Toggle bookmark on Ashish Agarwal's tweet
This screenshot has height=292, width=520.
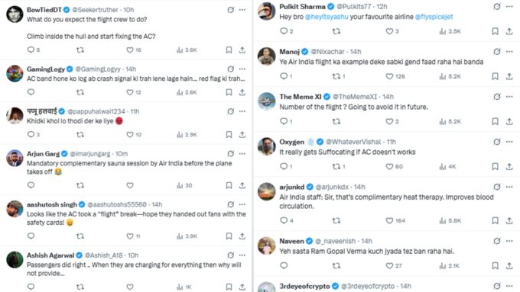229,287
